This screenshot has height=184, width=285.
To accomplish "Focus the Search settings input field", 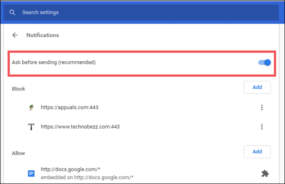I will click(x=134, y=12).
